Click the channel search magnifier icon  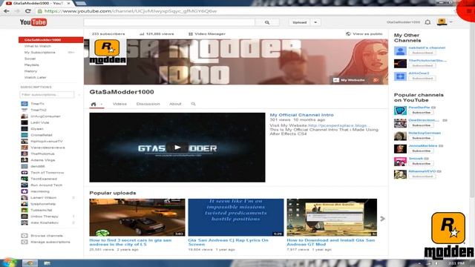click(193, 104)
